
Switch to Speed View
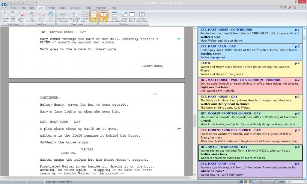click(20, 16)
